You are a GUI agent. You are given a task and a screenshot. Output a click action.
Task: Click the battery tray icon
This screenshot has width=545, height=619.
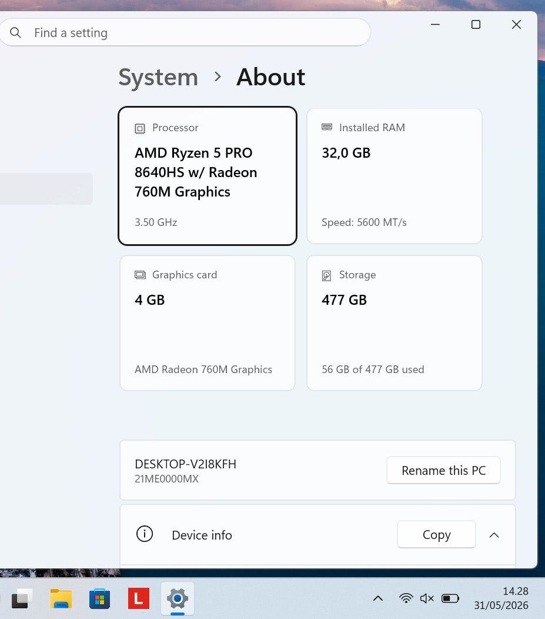tap(450, 598)
